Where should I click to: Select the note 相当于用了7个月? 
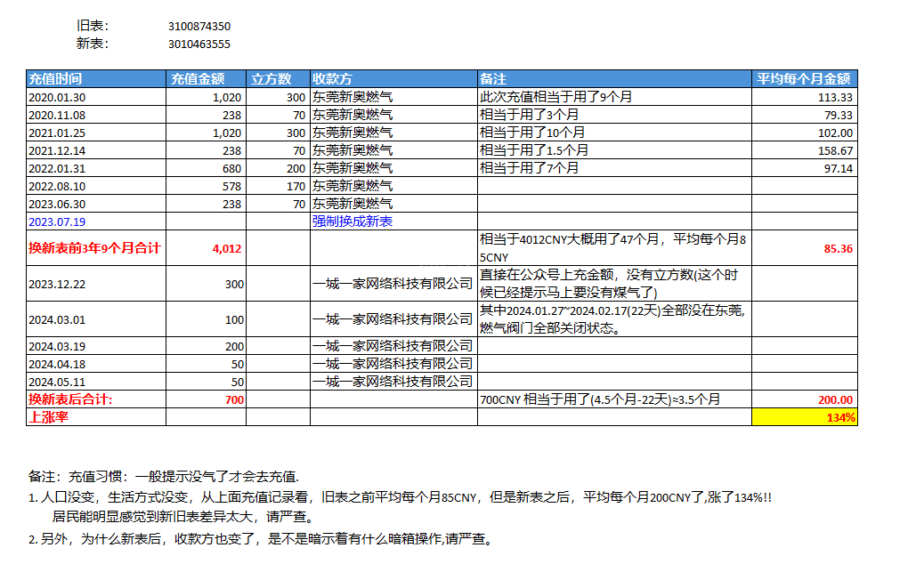click(x=615, y=168)
